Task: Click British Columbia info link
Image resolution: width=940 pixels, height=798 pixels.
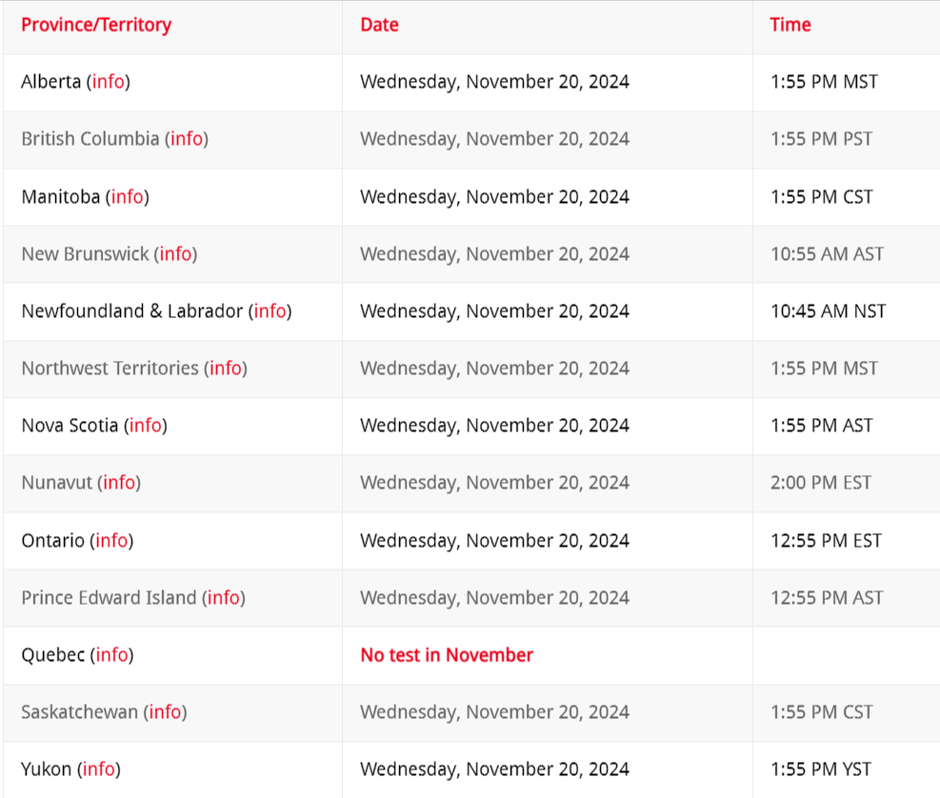Action: click(x=187, y=139)
